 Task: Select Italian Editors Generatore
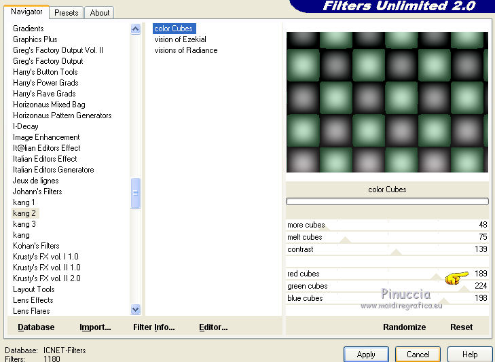click(54, 170)
